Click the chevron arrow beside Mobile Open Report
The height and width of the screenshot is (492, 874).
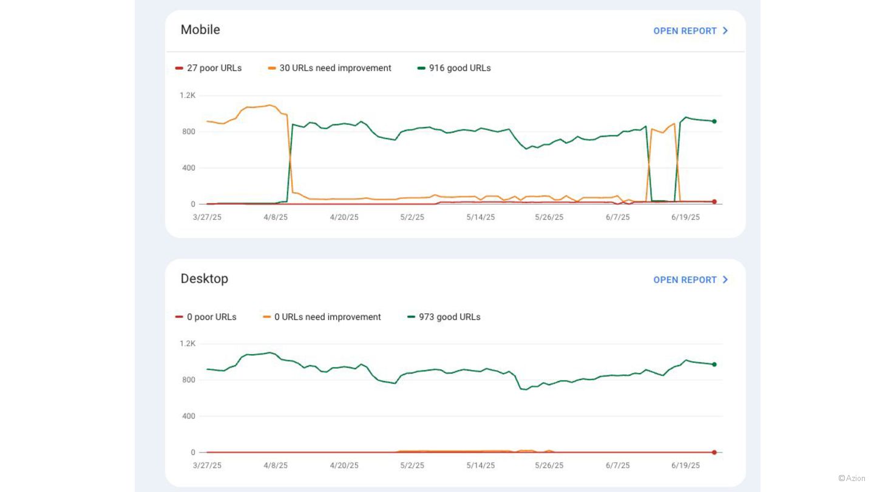coord(725,31)
